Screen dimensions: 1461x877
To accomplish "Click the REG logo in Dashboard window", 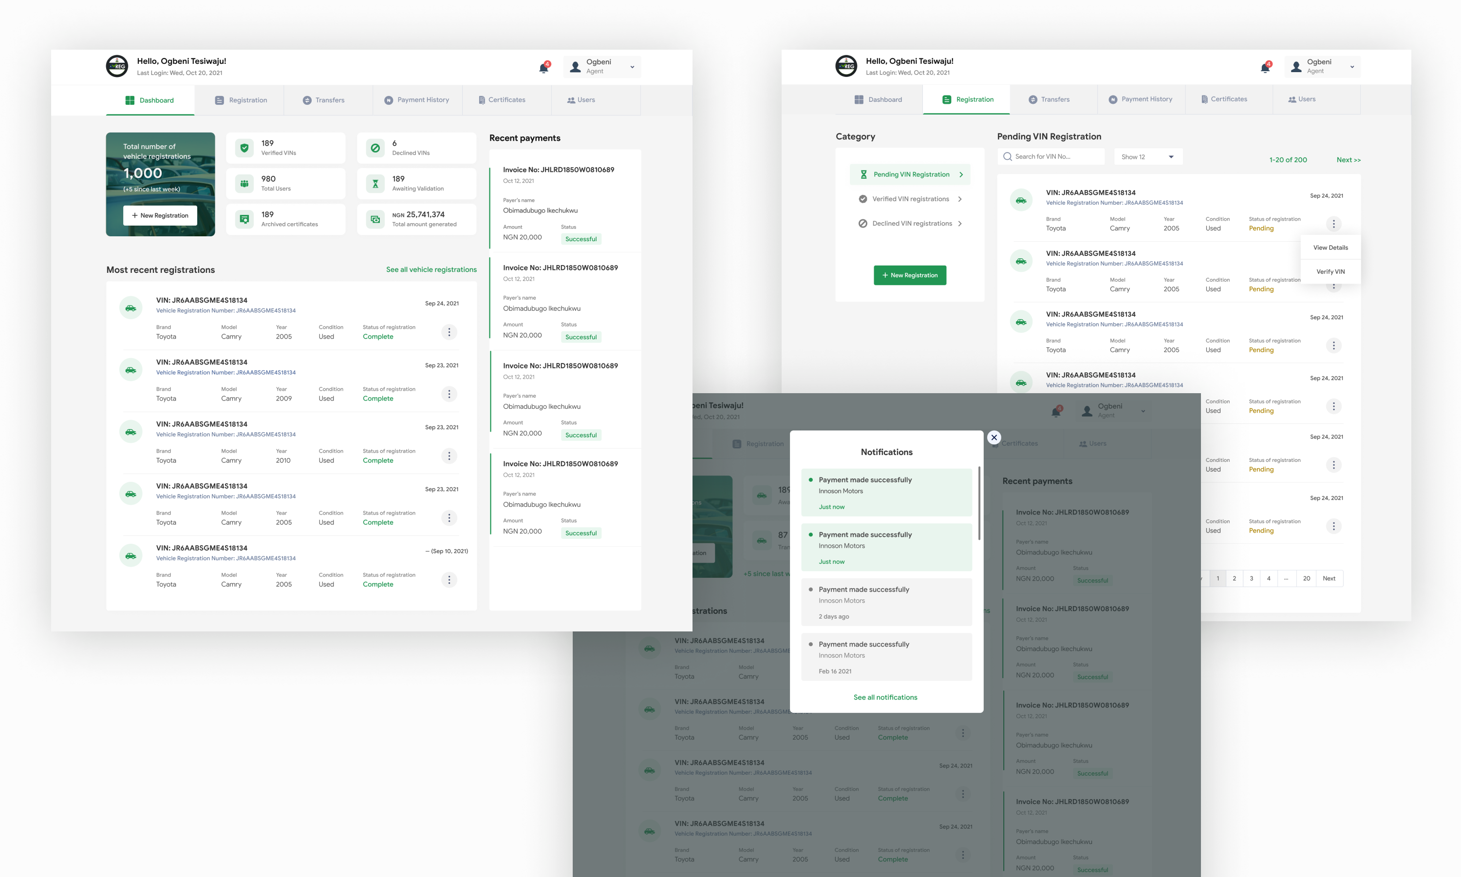I will [117, 66].
